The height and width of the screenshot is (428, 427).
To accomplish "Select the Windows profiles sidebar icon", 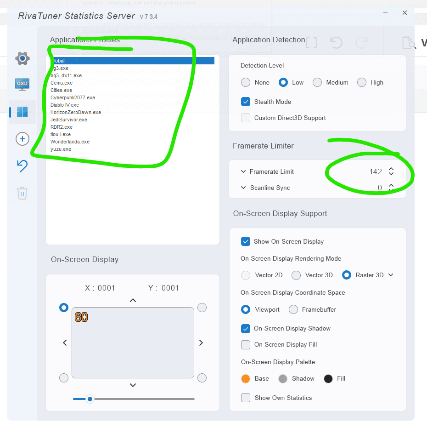I will [22, 112].
